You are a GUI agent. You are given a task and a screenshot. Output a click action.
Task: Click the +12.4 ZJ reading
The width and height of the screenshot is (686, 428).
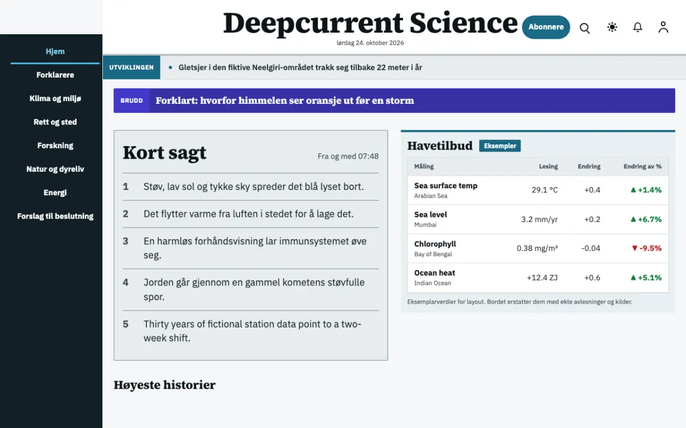coord(543,277)
